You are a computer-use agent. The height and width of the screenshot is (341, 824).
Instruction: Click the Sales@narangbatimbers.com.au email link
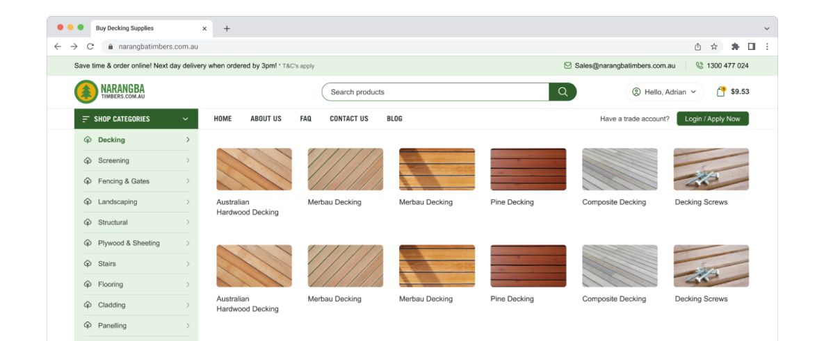click(x=624, y=66)
